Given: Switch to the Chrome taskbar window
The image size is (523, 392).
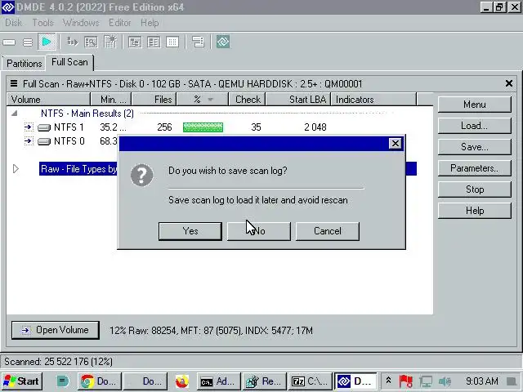Looking at the screenshot, I should [100, 381].
